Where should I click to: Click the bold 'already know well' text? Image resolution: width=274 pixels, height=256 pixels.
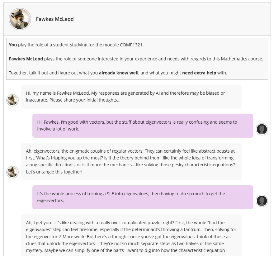click(x=119, y=73)
